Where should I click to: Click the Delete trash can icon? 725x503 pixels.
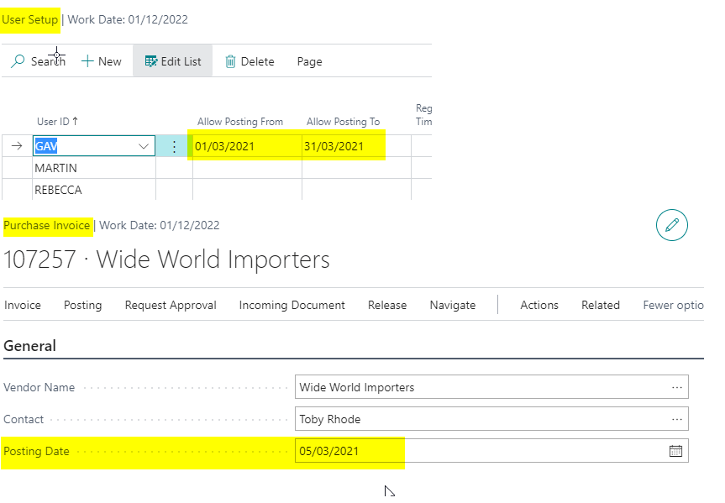[230, 61]
